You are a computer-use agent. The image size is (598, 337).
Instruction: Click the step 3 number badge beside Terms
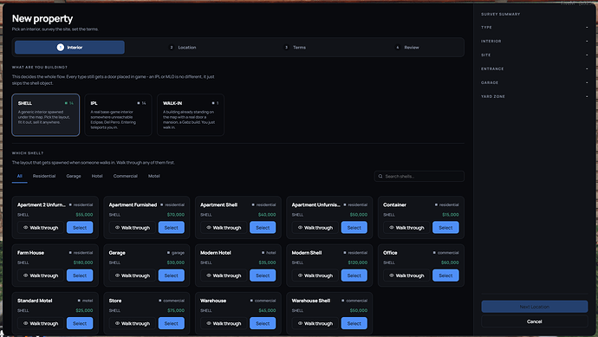tap(286, 48)
